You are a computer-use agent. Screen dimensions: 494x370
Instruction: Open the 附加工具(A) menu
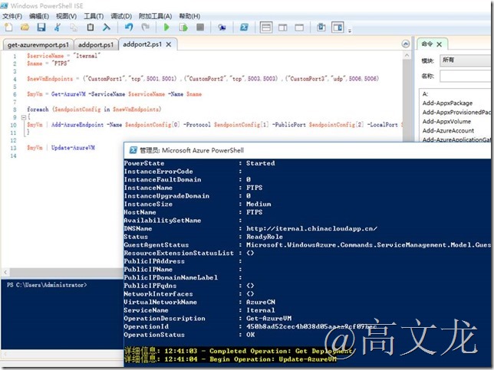tap(155, 16)
